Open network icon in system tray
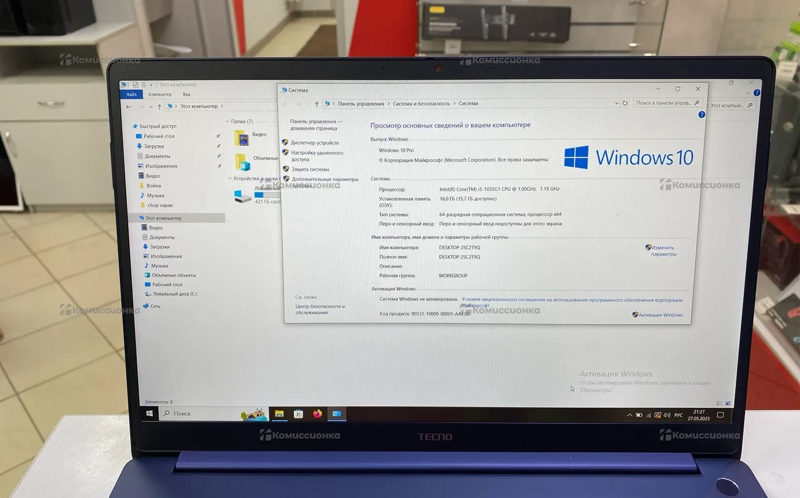Image resolution: width=800 pixels, height=498 pixels. (649, 415)
